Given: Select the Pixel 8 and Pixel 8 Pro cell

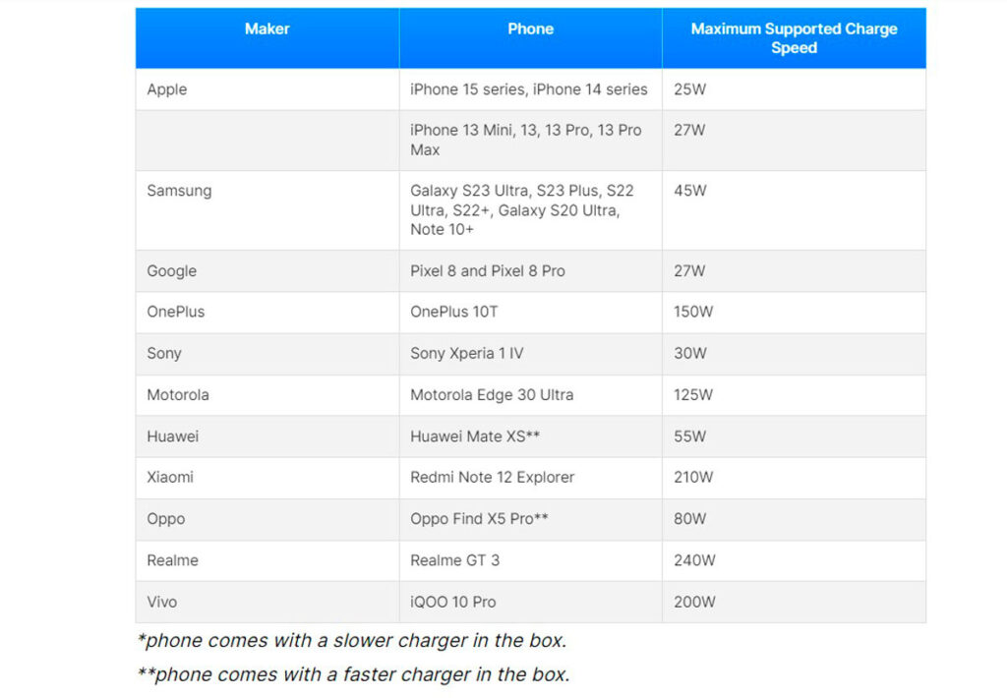Looking at the screenshot, I should click(488, 271).
